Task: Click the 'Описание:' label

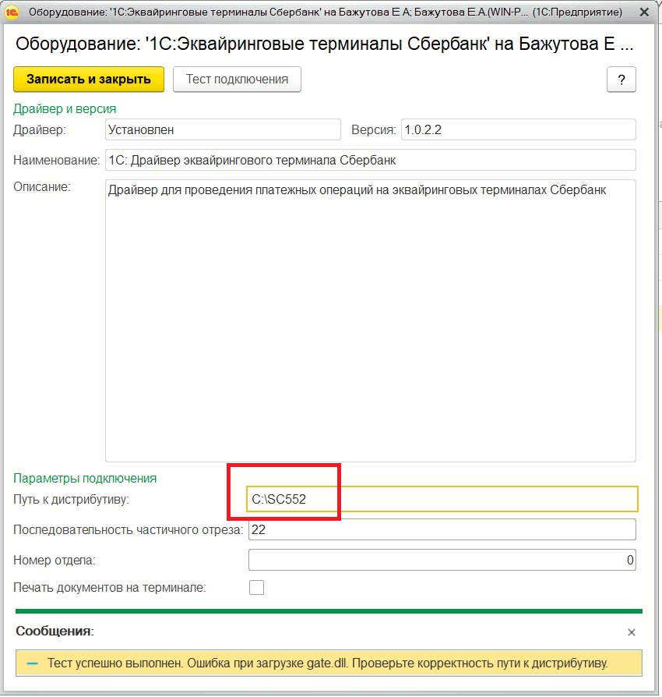Action: [42, 186]
